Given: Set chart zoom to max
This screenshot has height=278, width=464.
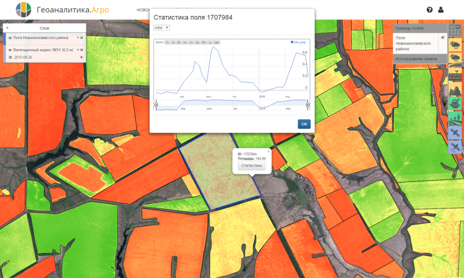Looking at the screenshot, I should 216,42.
